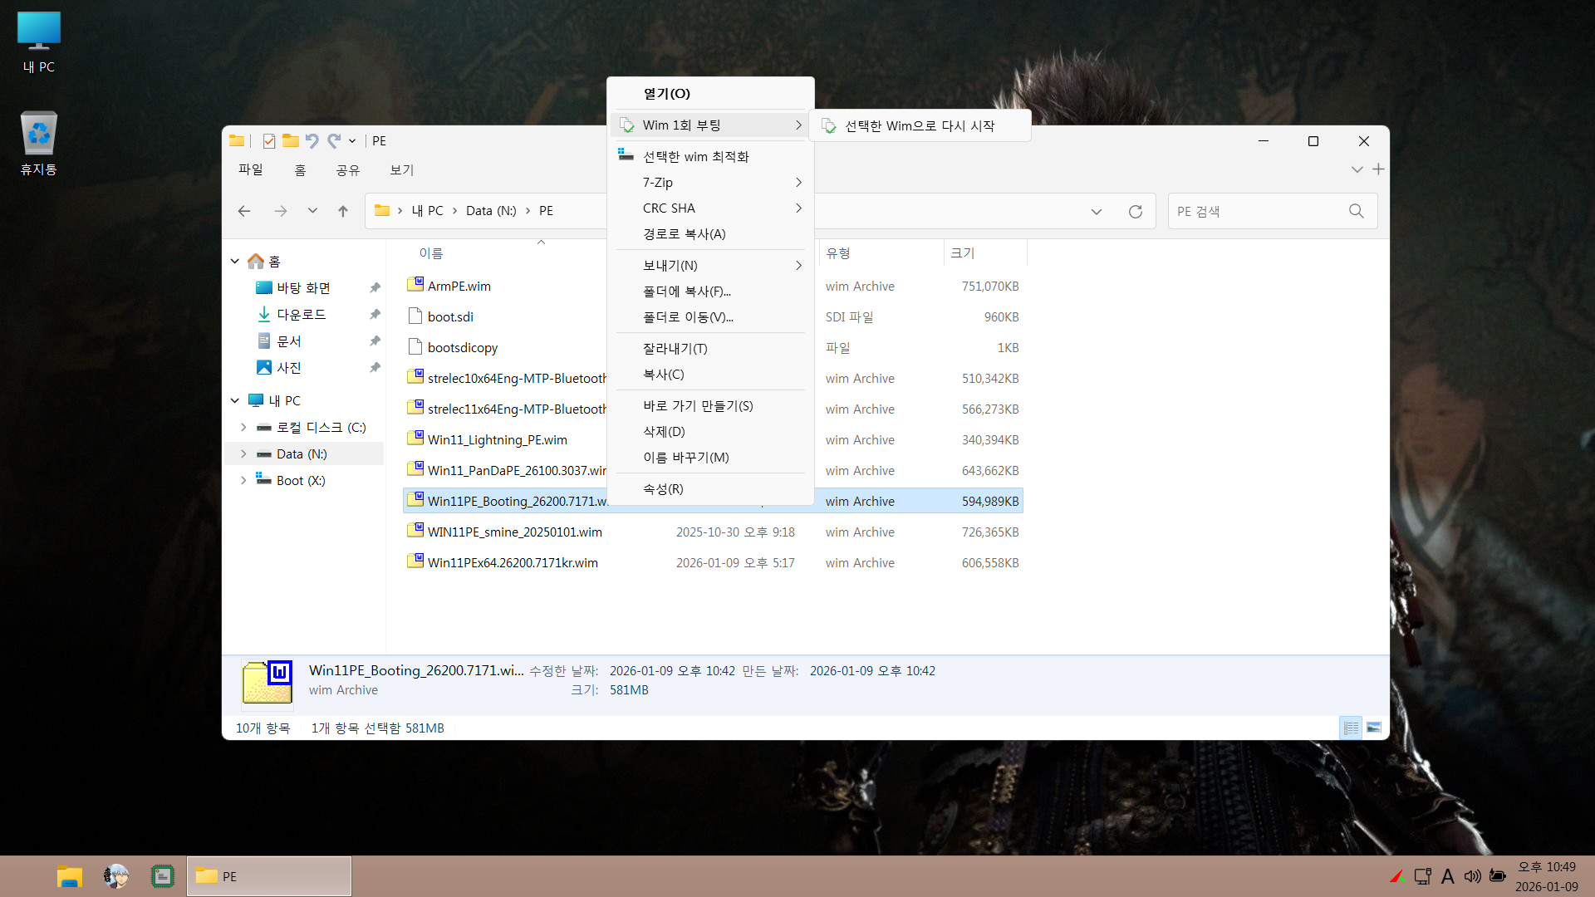Select the ArmPE.wim file
The image size is (1595, 897).
[x=459, y=286]
